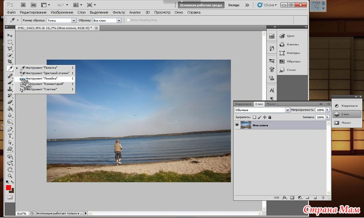Select the Rectangular Marquee tool
Image resolution: width=364 pixels, height=218 pixels.
tap(10, 42)
